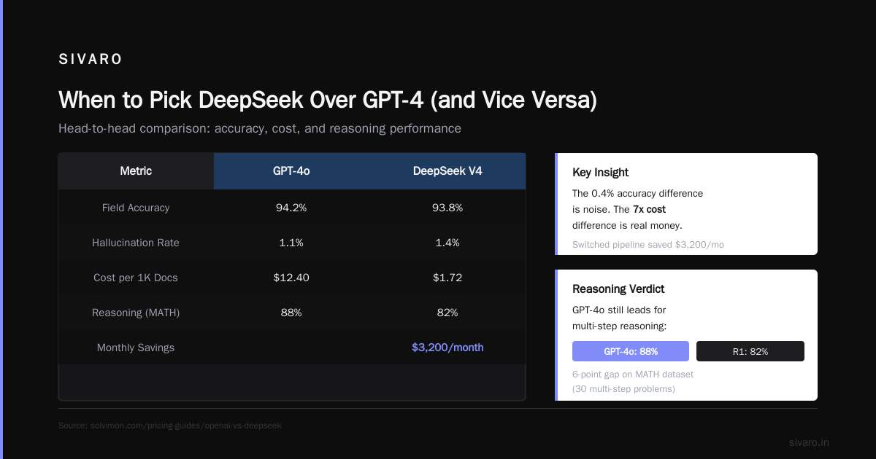Viewport: 876px width, 459px height.
Task: Open the solvimon.com source link
Action: click(170, 425)
